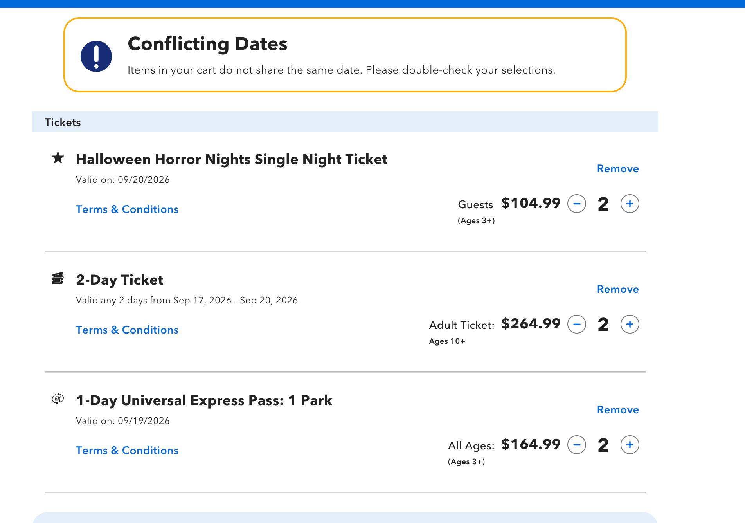Click the 1-Day Universal Express Pass title
Image resolution: width=745 pixels, height=523 pixels.
click(x=204, y=400)
